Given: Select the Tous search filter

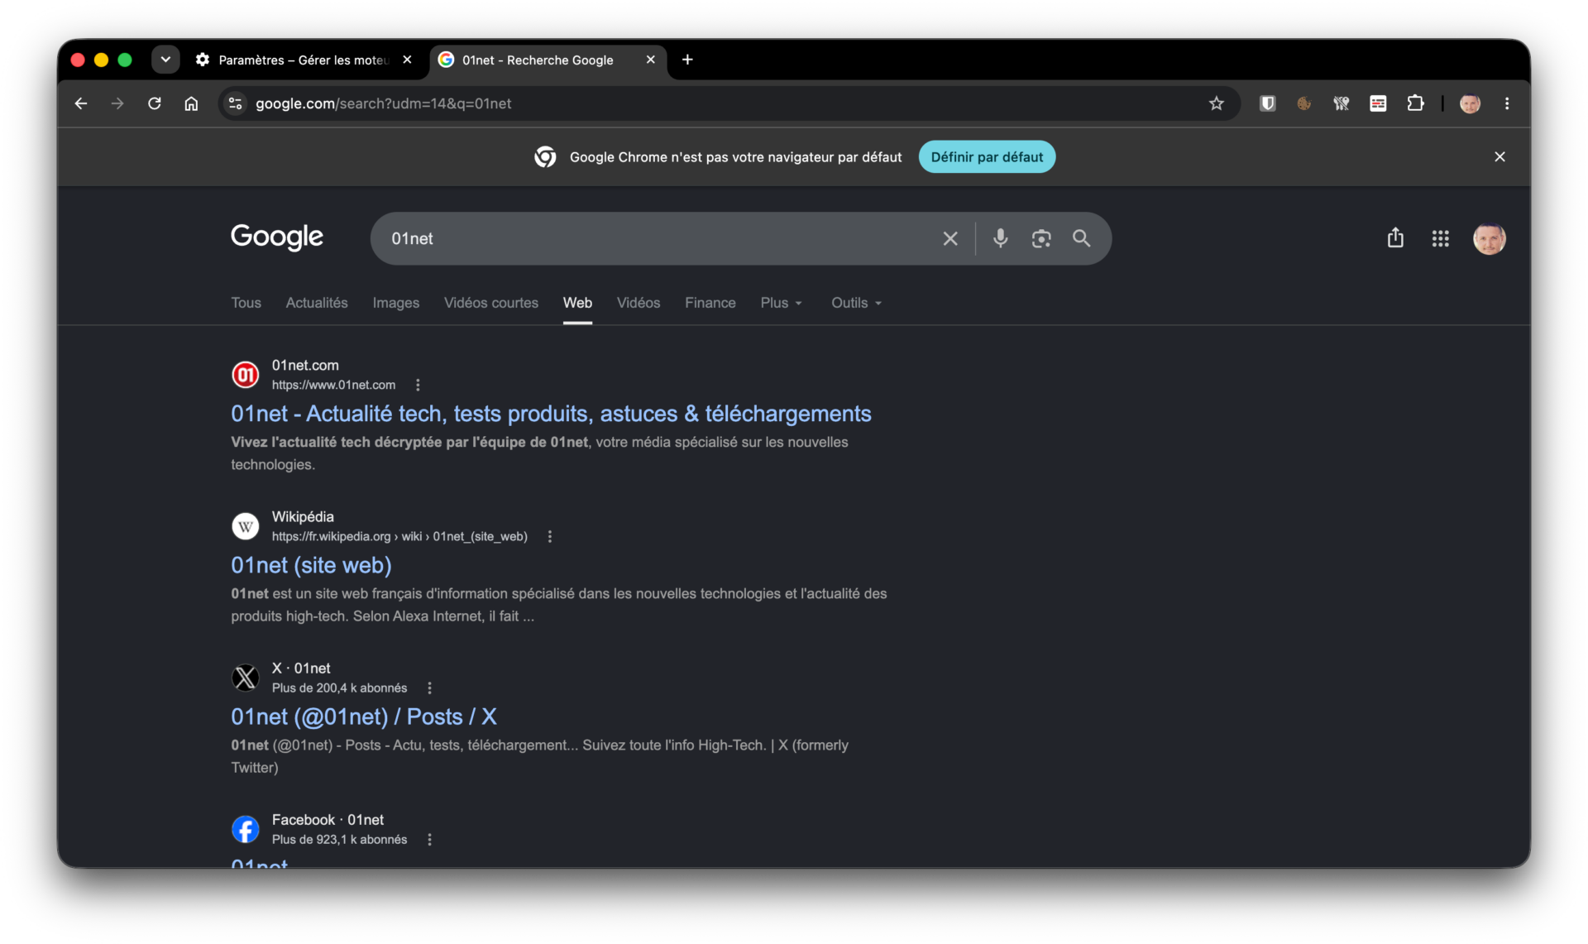Looking at the screenshot, I should click(x=246, y=303).
